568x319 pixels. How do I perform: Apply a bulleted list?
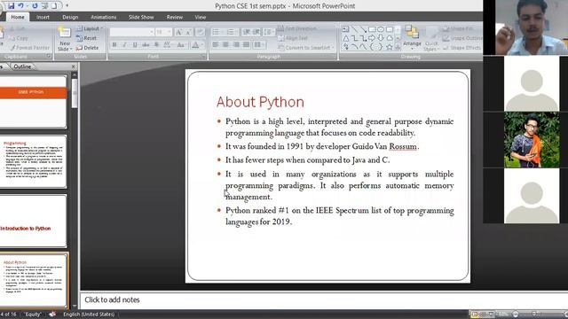[x=217, y=32]
